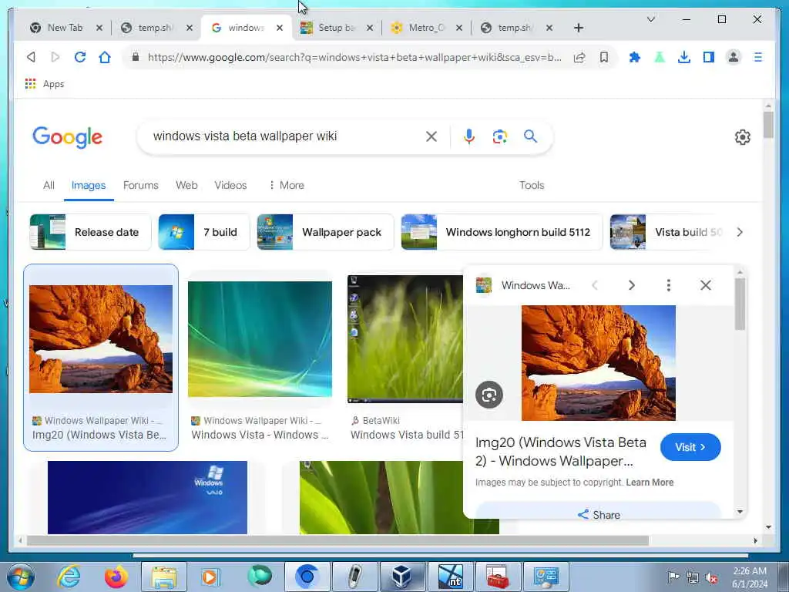Click the search text field
The height and width of the screenshot is (592, 789).
tap(287, 136)
